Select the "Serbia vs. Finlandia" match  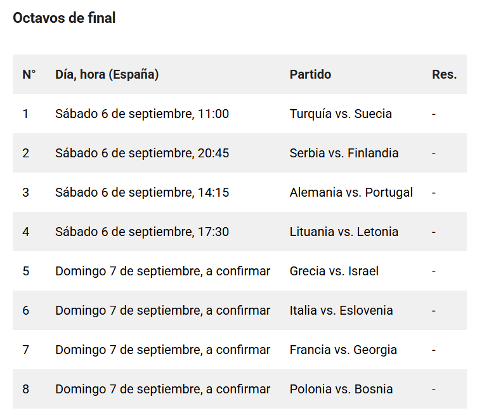pyautogui.click(x=344, y=154)
